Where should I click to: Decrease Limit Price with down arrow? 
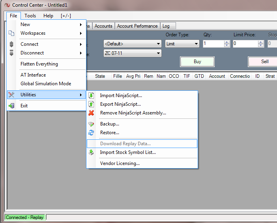click(x=260, y=45)
